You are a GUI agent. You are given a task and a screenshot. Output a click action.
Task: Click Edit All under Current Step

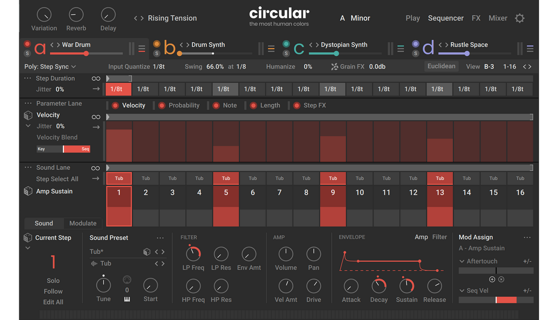[x=53, y=302]
